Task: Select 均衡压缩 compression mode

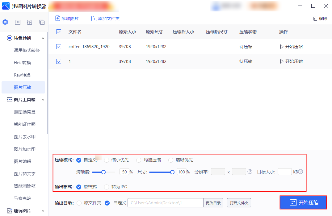Action: tap(139, 160)
